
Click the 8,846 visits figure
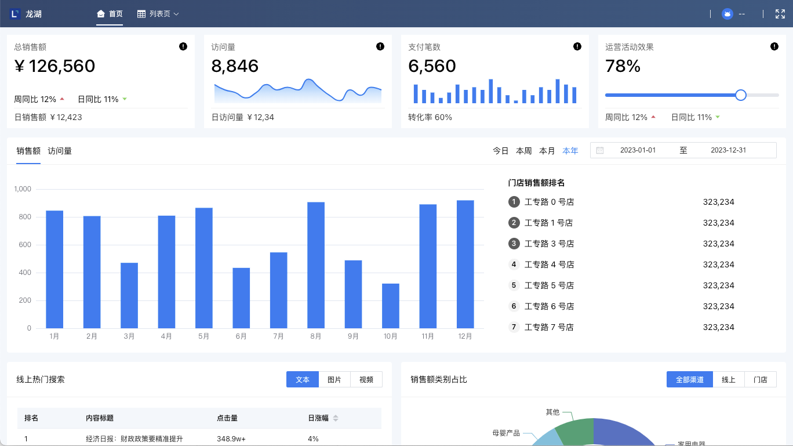(235, 66)
